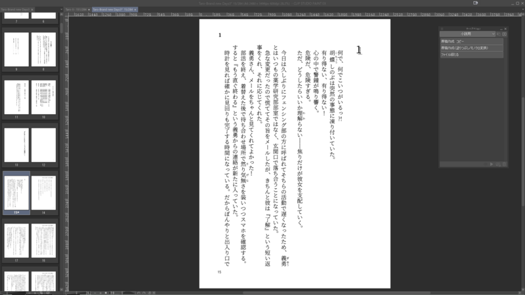Switch to the Taro-Brand new Days3 page manager tab
The height and width of the screenshot is (295, 525).
[15, 10]
